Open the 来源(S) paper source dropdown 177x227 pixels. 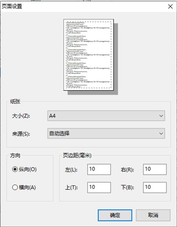(106, 134)
